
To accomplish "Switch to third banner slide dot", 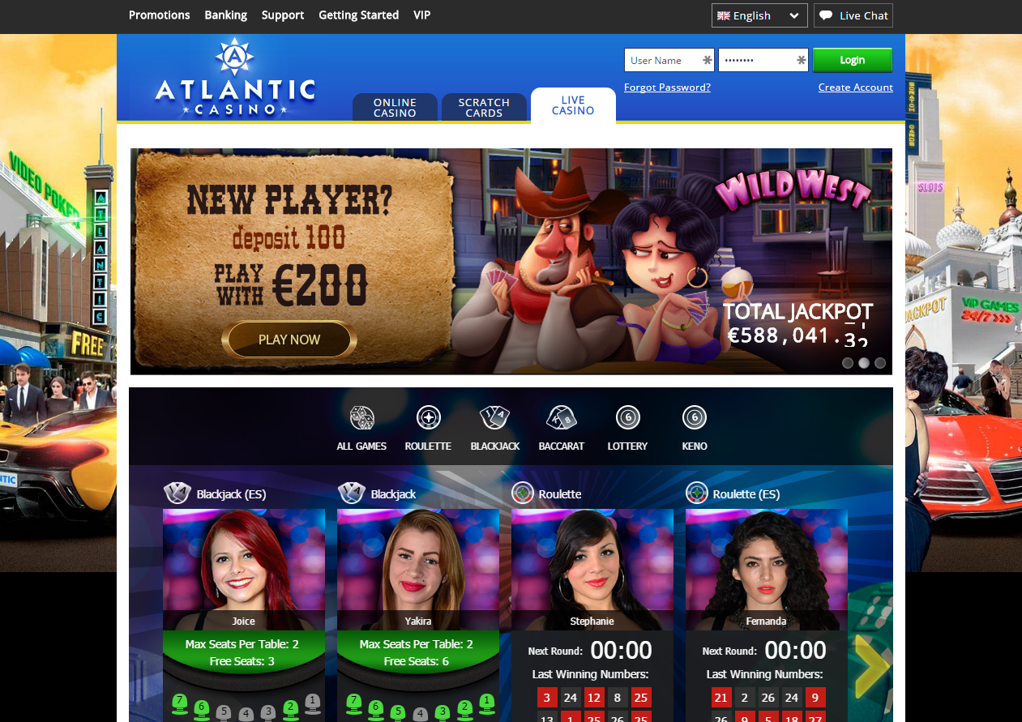I will [x=880, y=363].
